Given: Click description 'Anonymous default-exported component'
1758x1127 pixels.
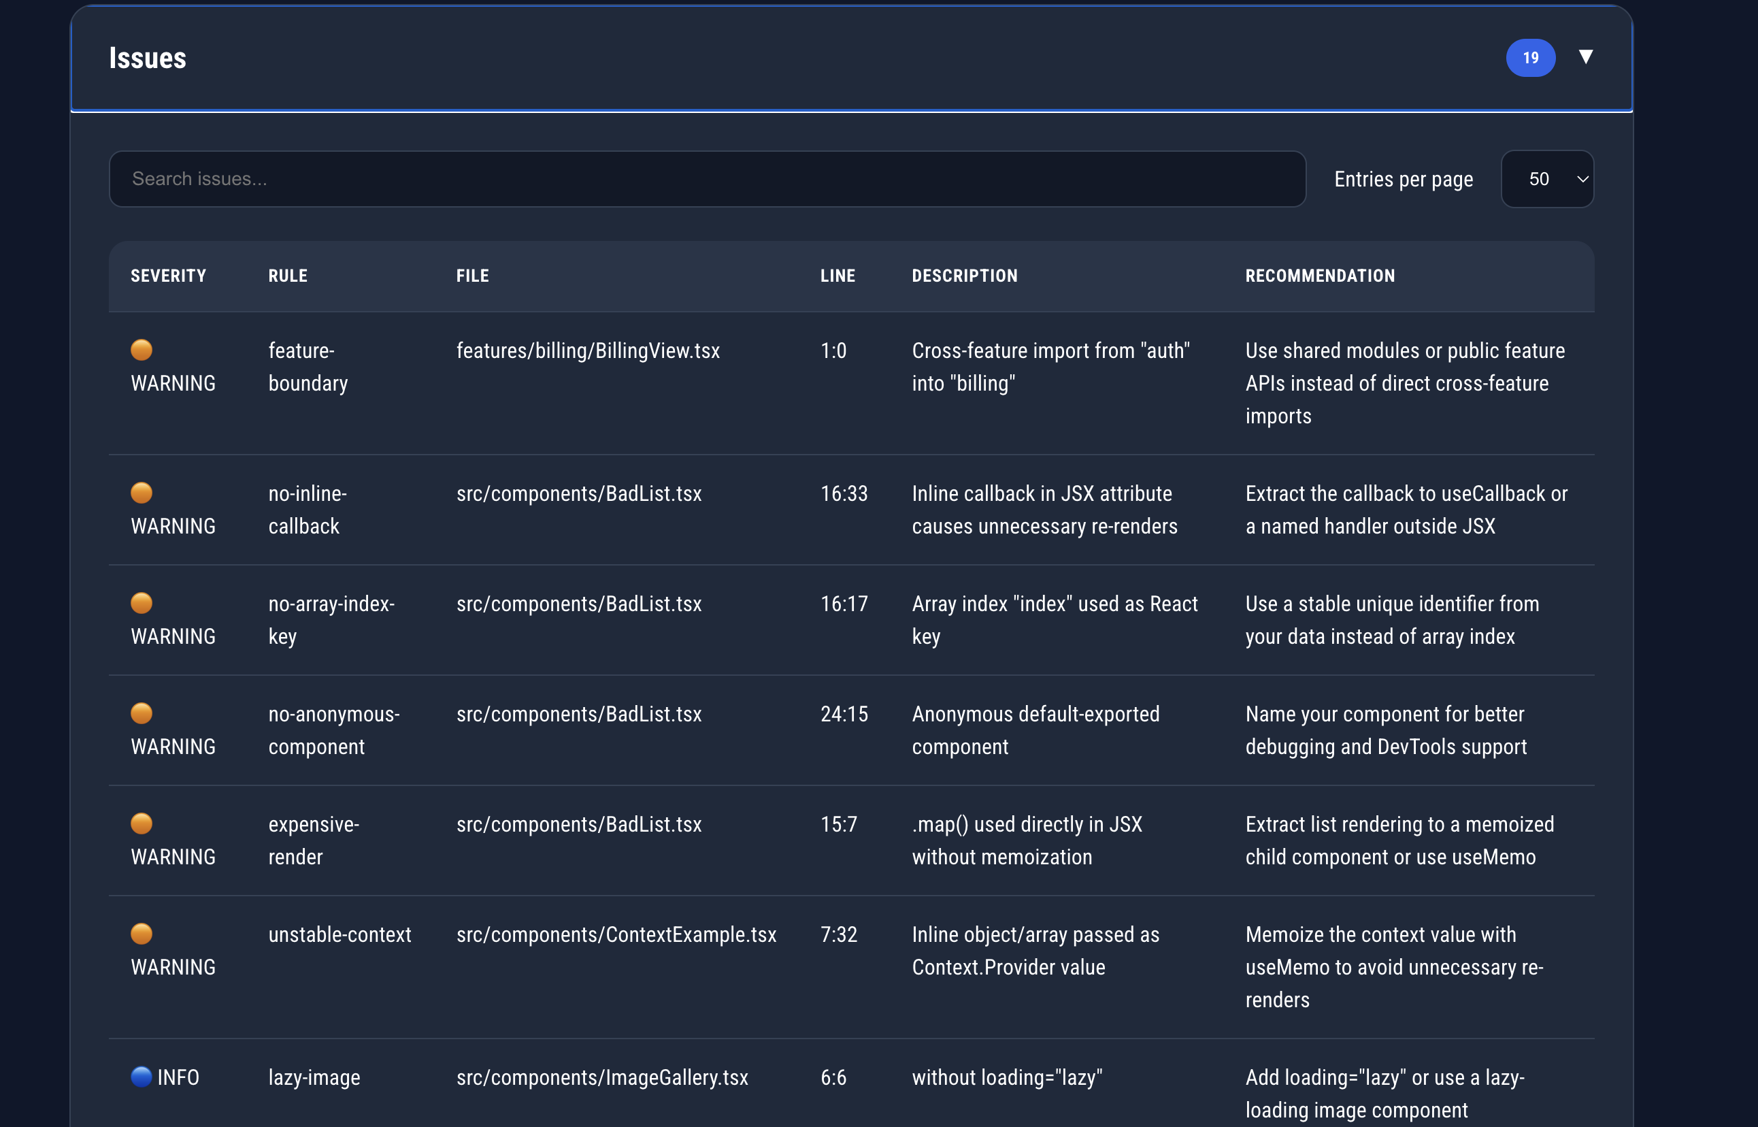Looking at the screenshot, I should pos(1036,730).
